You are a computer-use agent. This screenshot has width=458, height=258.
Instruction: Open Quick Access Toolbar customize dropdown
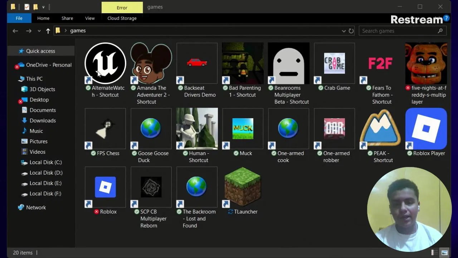43,7
